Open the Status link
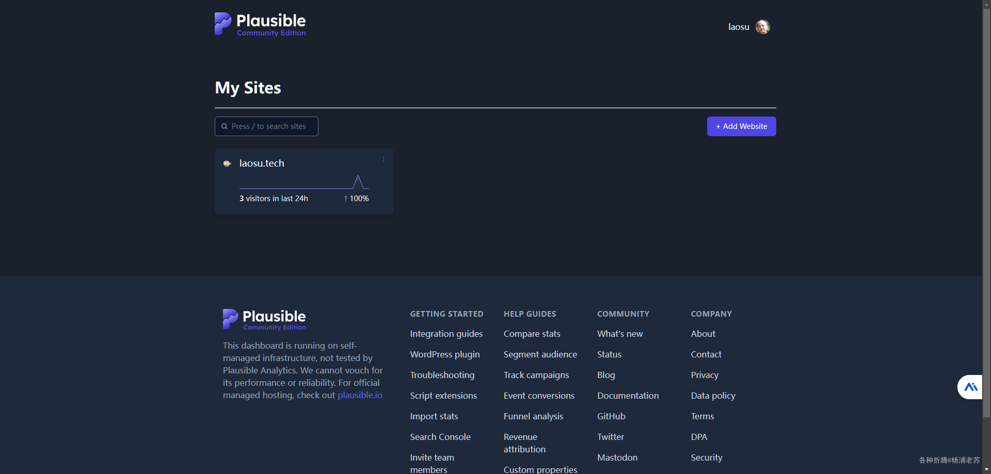The image size is (991, 474). click(x=609, y=354)
